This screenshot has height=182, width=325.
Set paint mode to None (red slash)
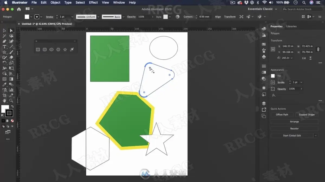[x=12, y=121]
